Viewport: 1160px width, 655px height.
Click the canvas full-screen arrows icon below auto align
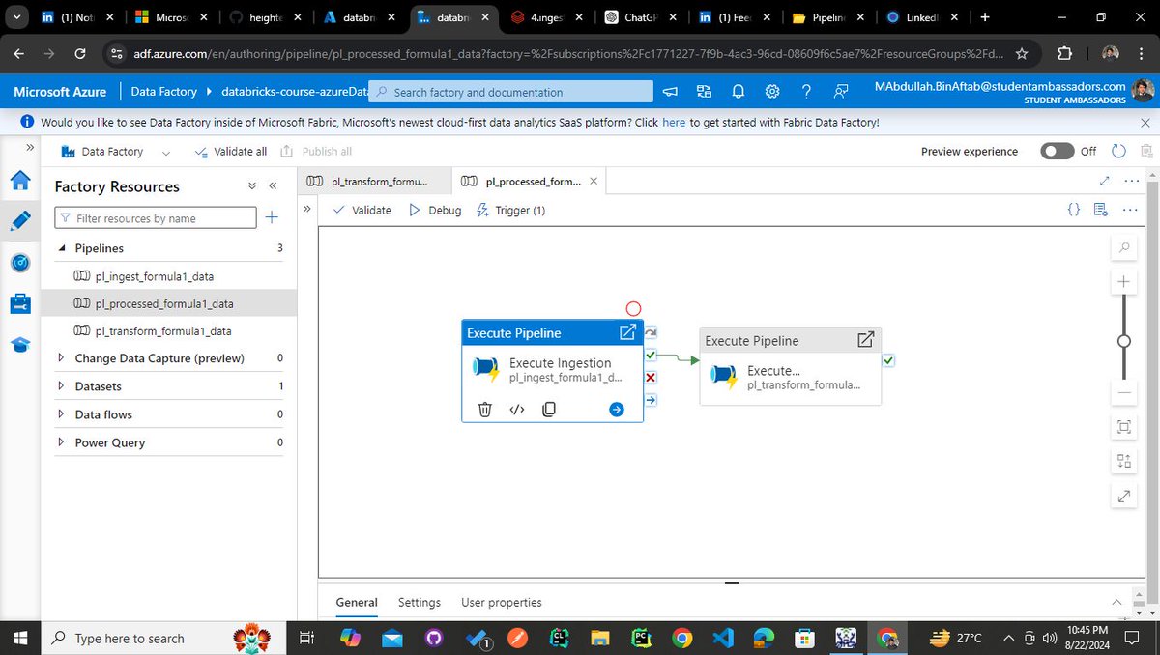point(1124,497)
